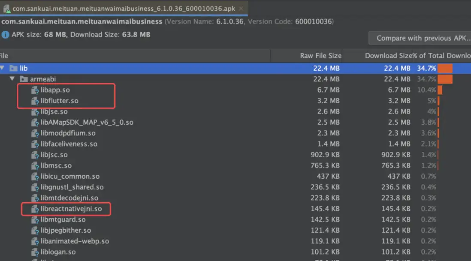Click the libmtguard.so file icon

pyautogui.click(x=35, y=219)
